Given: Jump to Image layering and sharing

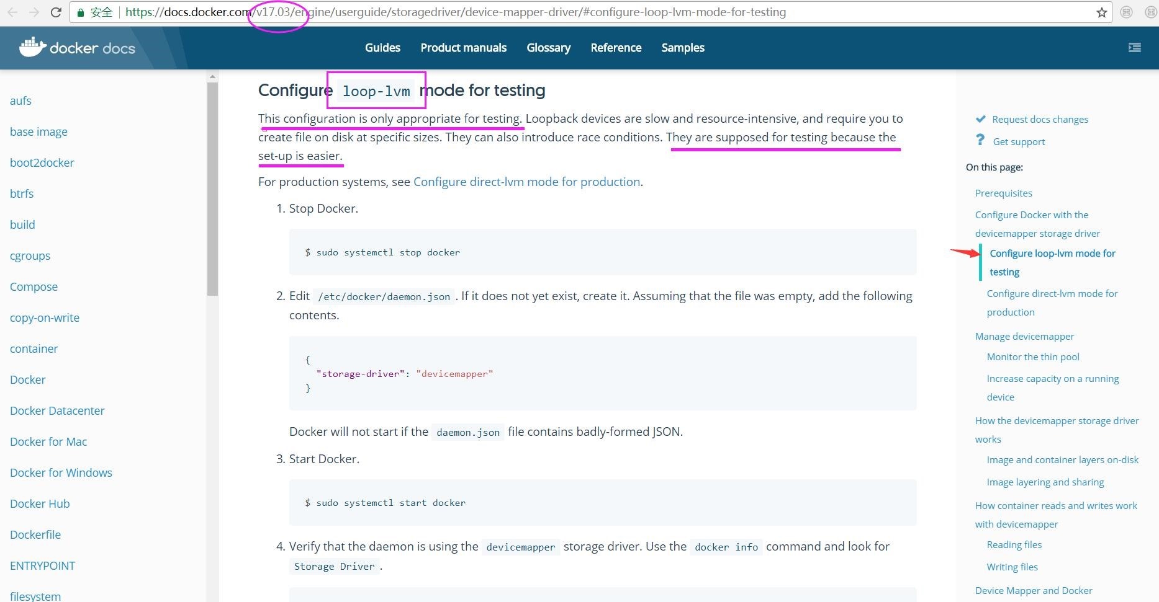Looking at the screenshot, I should point(1045,482).
